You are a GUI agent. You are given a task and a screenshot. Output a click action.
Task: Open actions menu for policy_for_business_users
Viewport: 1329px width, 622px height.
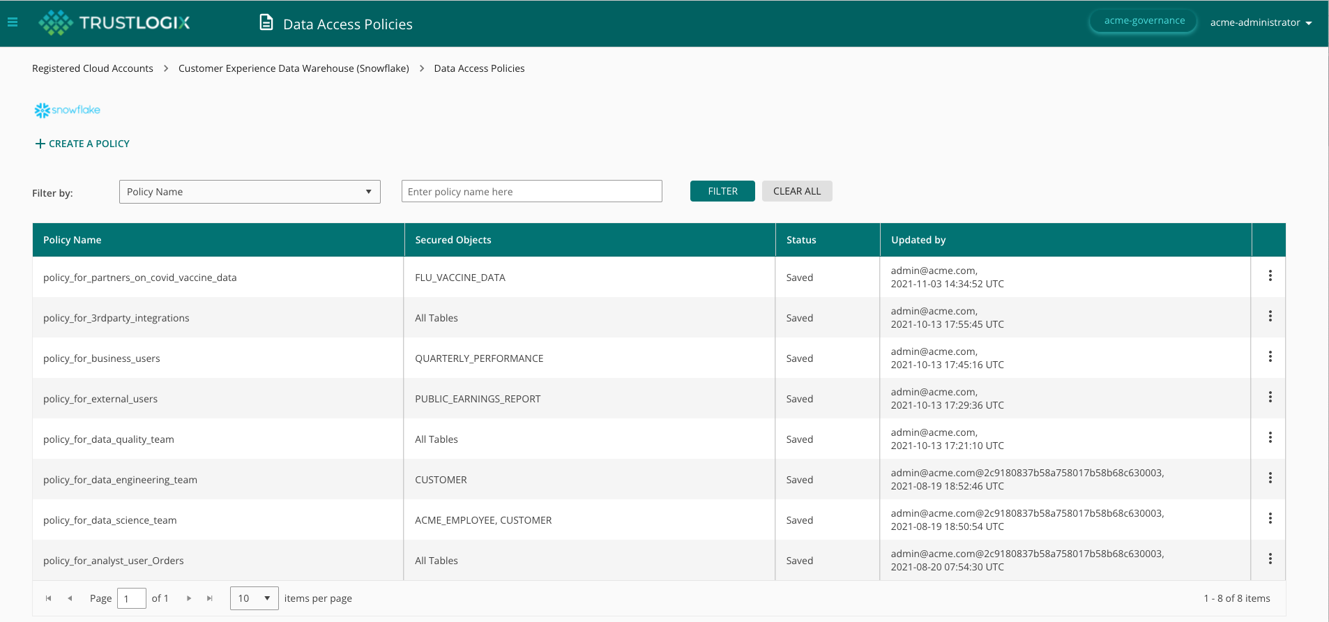(x=1270, y=356)
